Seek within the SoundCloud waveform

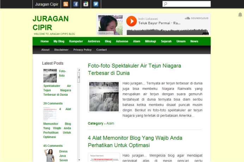(x=167, y=32)
